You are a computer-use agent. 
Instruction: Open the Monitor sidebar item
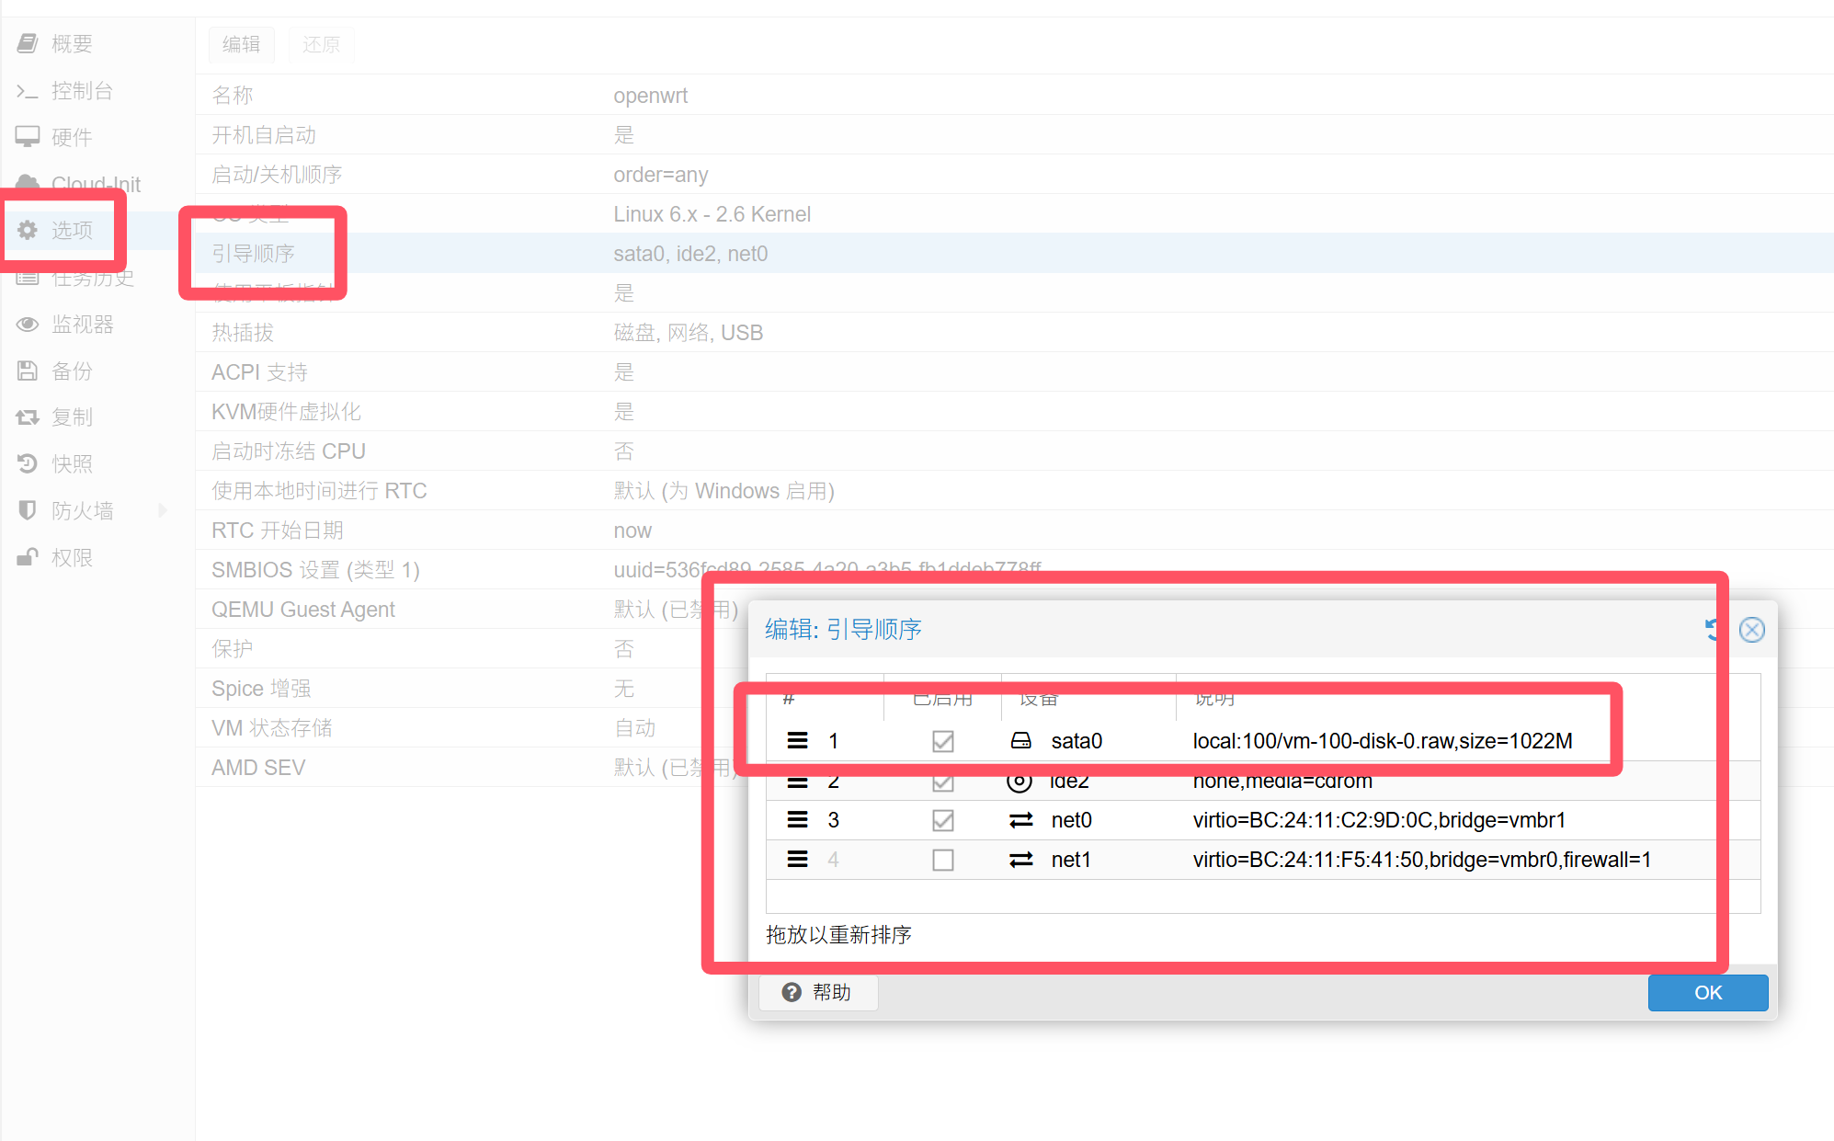(81, 325)
